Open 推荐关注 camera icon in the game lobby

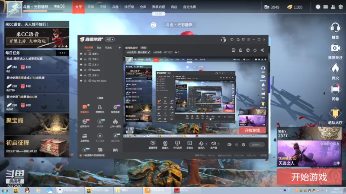(335, 51)
